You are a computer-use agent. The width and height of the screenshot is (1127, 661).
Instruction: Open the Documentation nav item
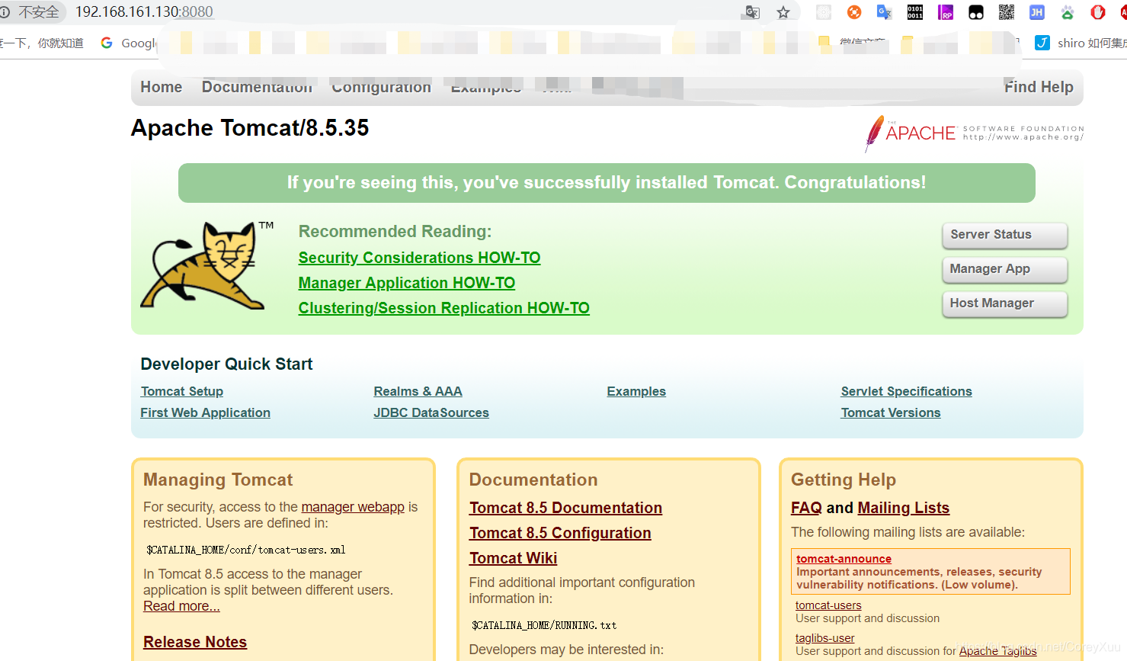(257, 87)
